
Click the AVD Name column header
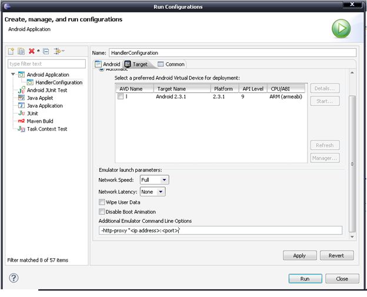pos(134,89)
